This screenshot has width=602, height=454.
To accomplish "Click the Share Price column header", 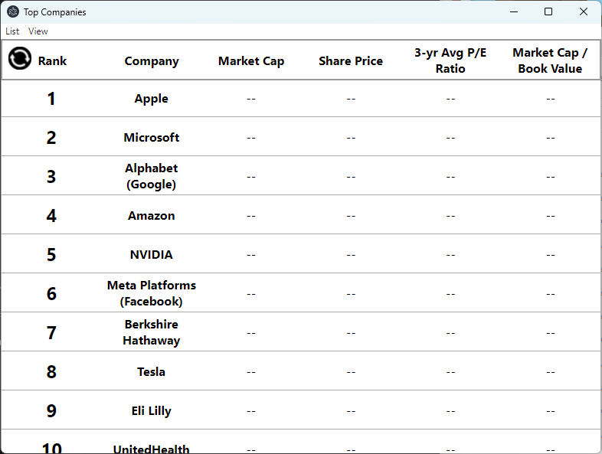I will click(351, 61).
